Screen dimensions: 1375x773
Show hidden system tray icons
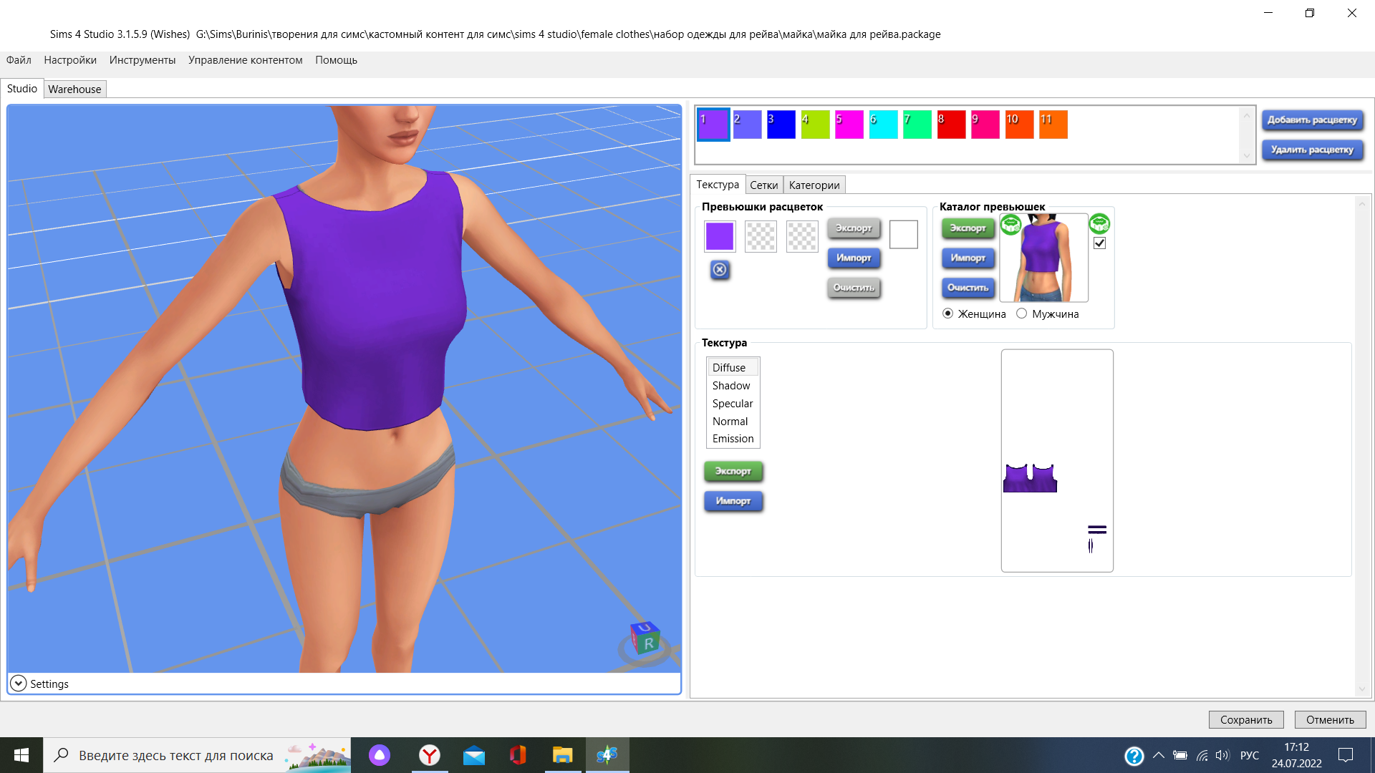[x=1159, y=755]
